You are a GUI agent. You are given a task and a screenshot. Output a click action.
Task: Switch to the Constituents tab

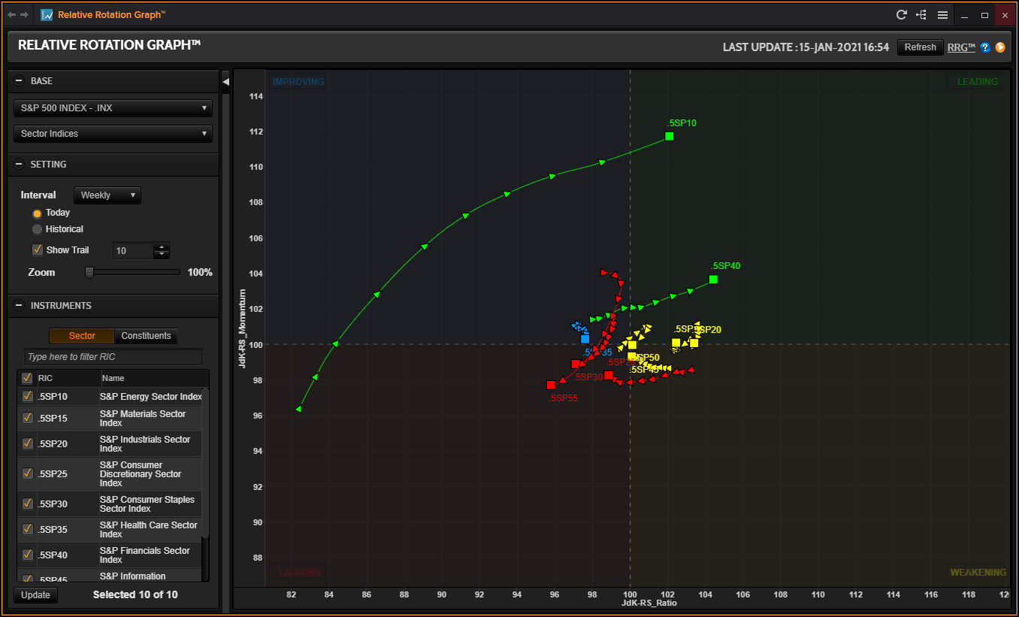(146, 336)
